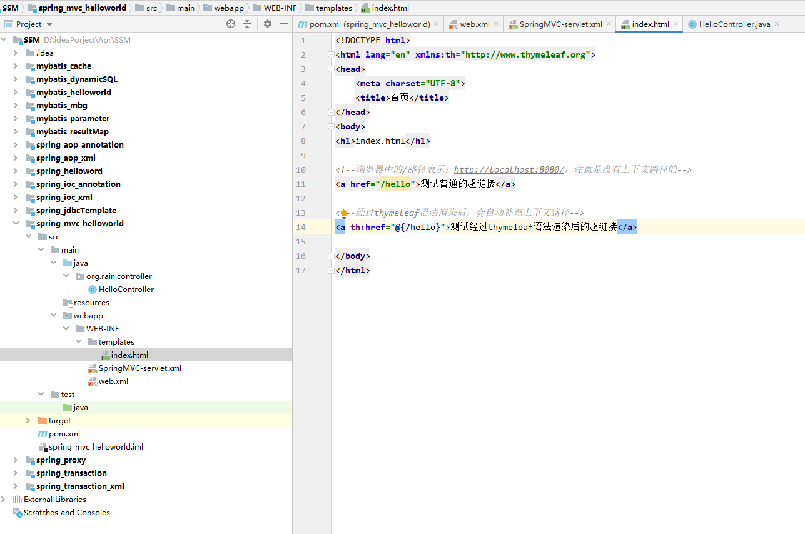Click line number 14 in the gutter
The width and height of the screenshot is (805, 534).
point(302,228)
